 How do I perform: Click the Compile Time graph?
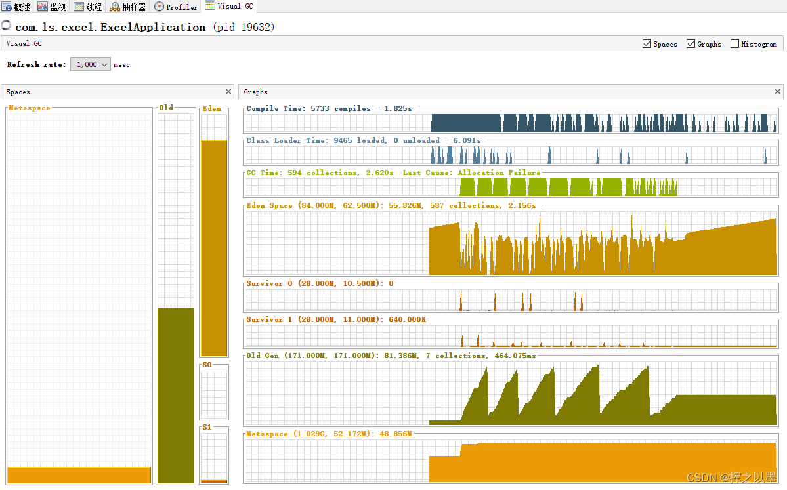click(511, 123)
